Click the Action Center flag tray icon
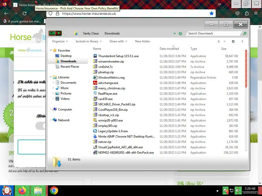 coord(225,190)
